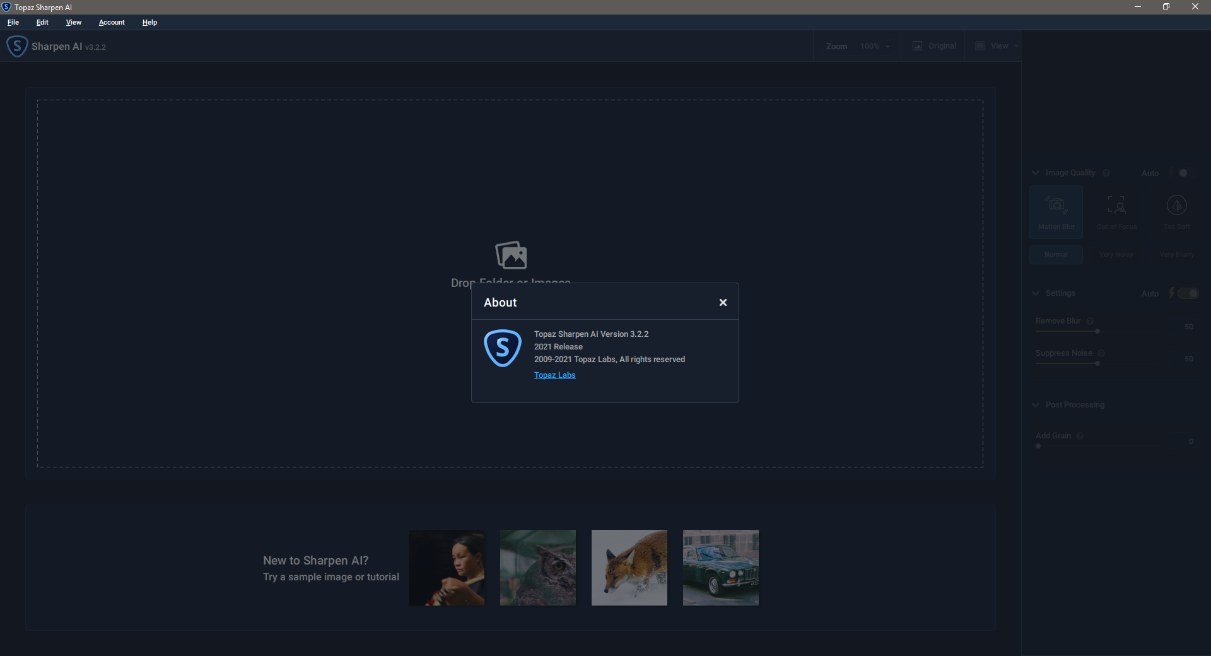This screenshot has width=1211, height=656.
Task: Click the Topaz Sharpen AI title bar icon
Action: [6, 7]
